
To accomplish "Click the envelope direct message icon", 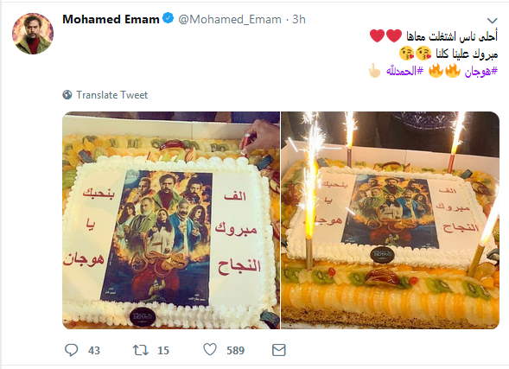I will point(279,350).
